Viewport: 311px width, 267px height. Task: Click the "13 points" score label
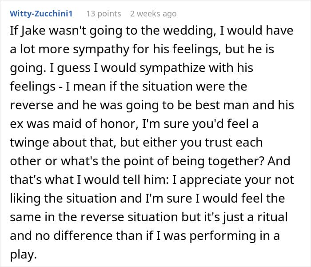tap(104, 14)
